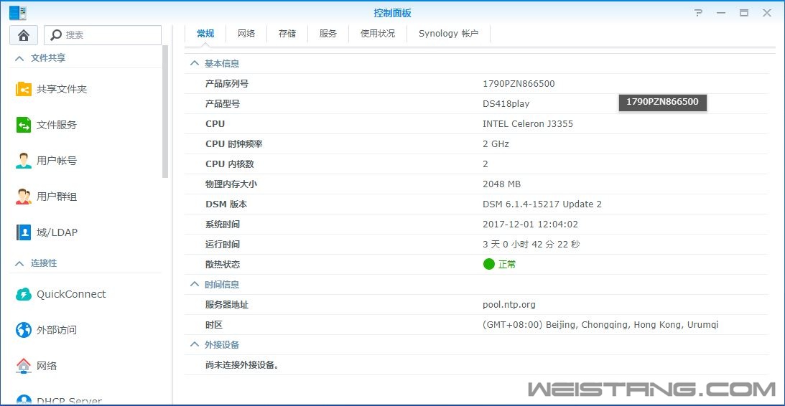
Task: Click DSM 6.1.4-15217 Update 2 version text
Action: pyautogui.click(x=542, y=204)
